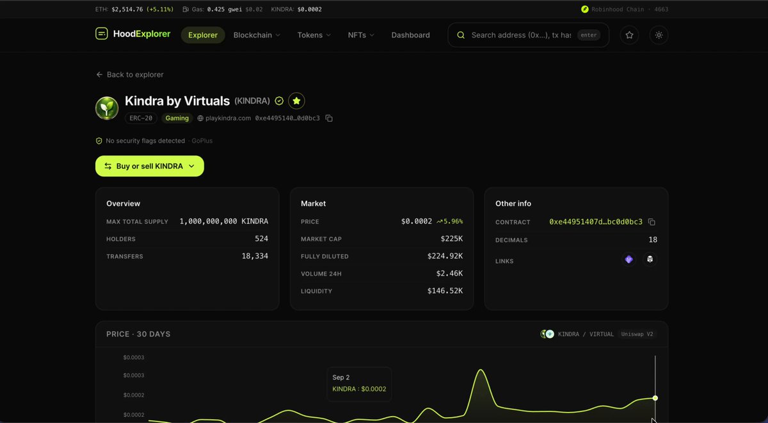
Task: Open the Buy or sell KINDRA dropdown
Action: (150, 166)
